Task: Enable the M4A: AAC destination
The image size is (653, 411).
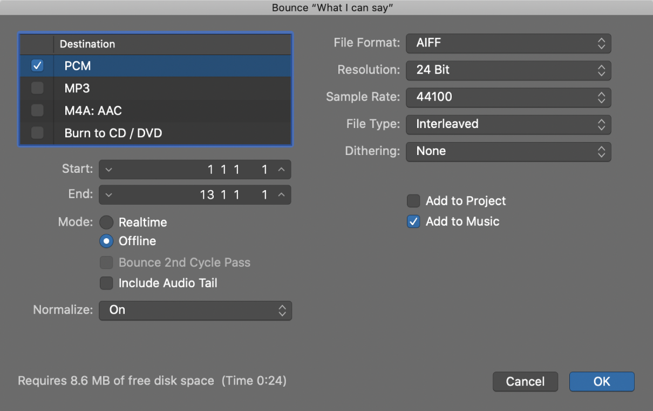Action: pos(37,110)
